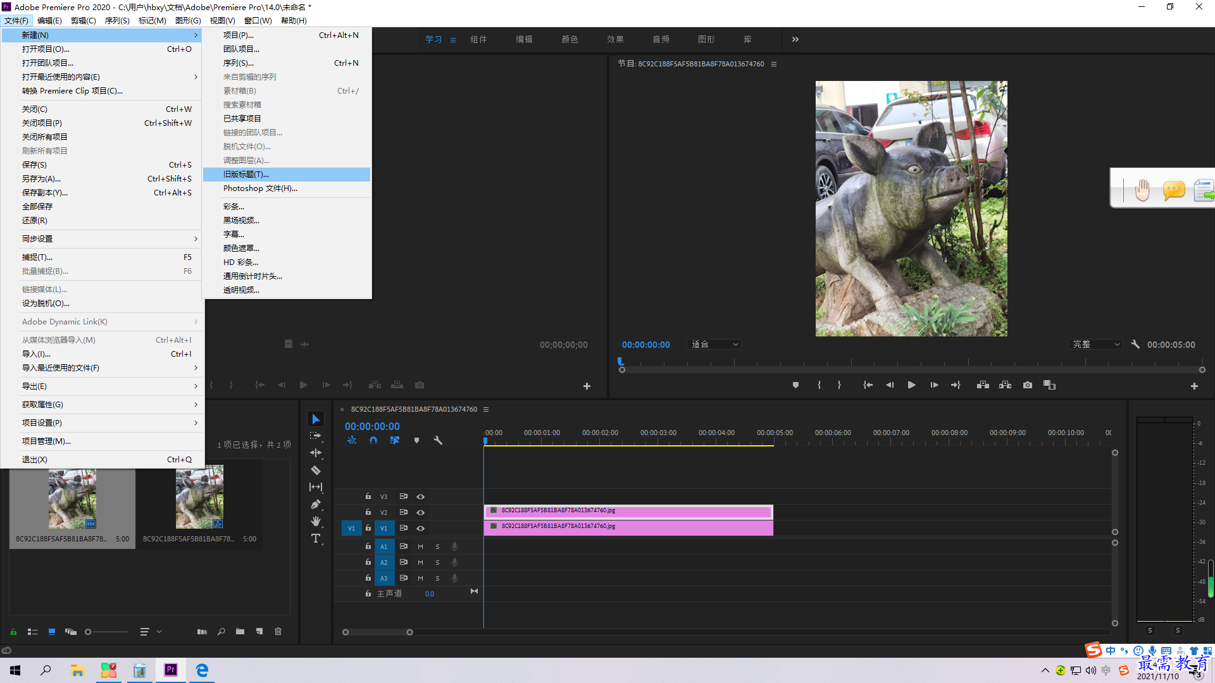Viewport: 1215px width, 683px height.
Task: Expand workspace overflow chevrons
Action: 795,39
